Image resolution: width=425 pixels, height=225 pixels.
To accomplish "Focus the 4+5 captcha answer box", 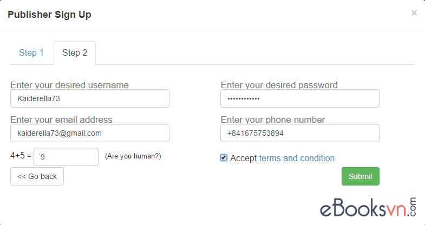I will [66, 157].
